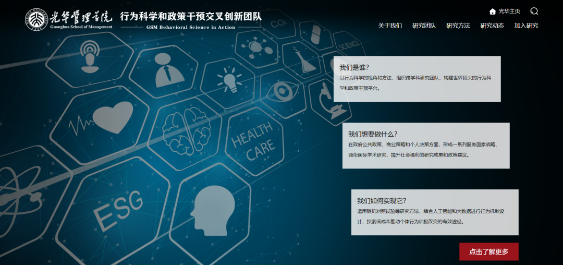Click the 我们是谁? info card
Image resolution: width=563 pixels, height=265 pixels.
[x=417, y=78]
